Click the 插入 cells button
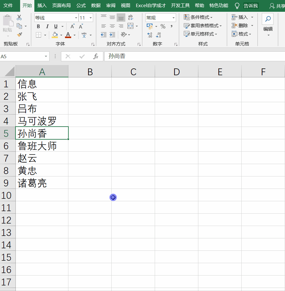Viewport: 285px width, 291px height. tap(242, 17)
